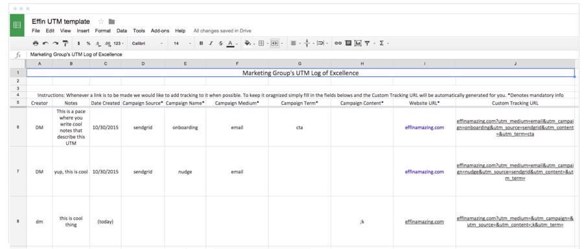The image size is (584, 249).
Task: Apply currency format with dollar icon
Action: [x=78, y=43]
